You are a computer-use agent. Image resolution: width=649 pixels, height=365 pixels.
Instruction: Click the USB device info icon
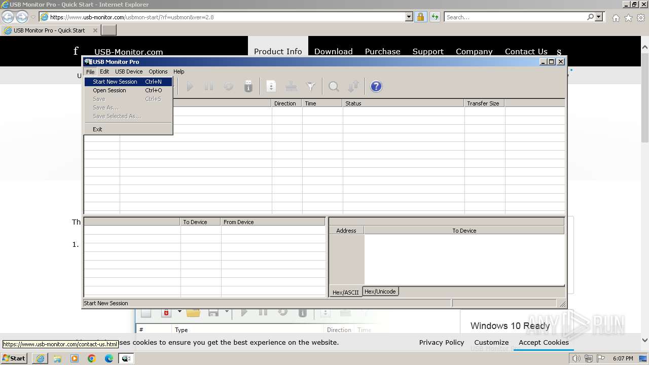[248, 87]
